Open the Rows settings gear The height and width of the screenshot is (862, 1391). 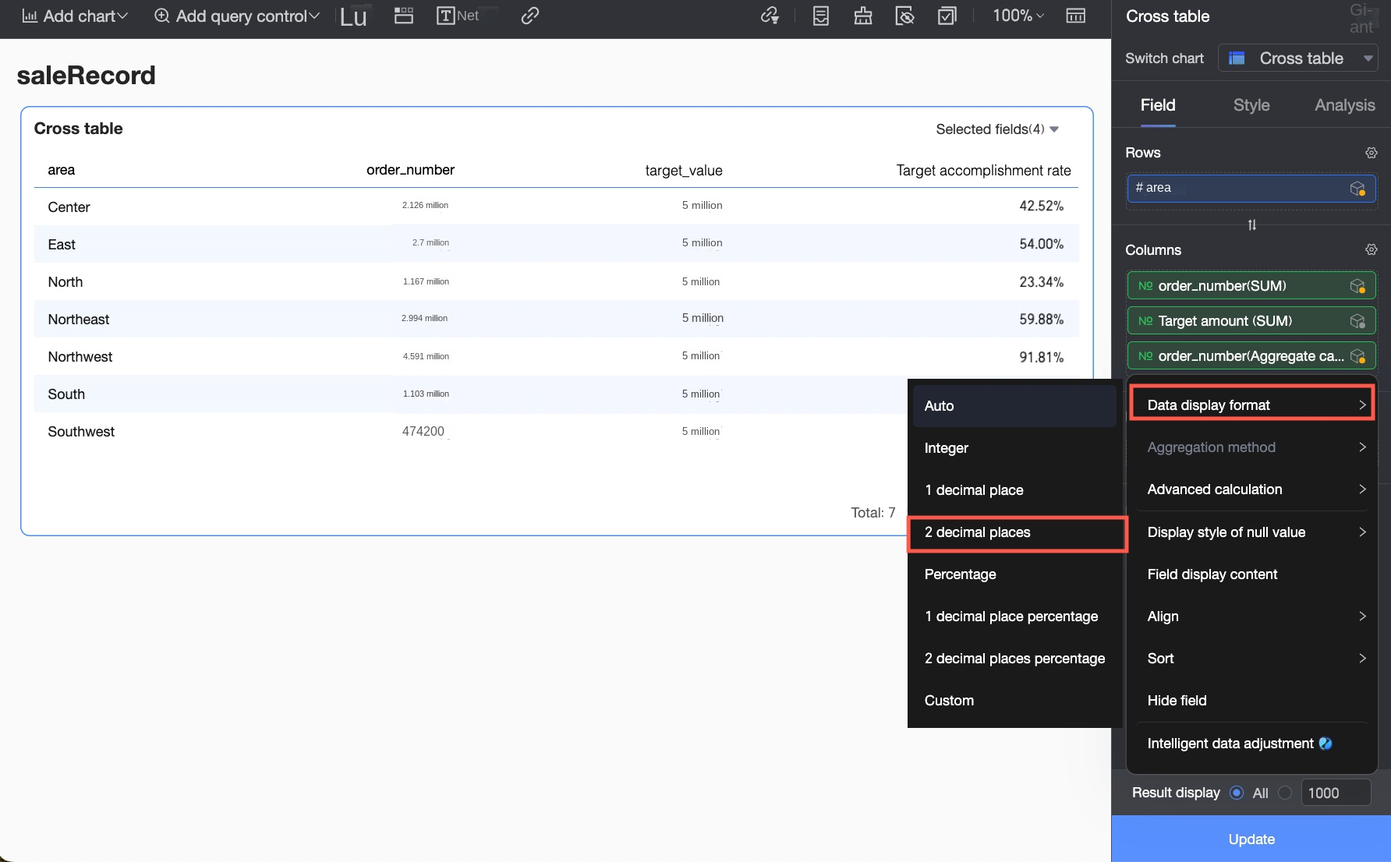[1371, 153]
